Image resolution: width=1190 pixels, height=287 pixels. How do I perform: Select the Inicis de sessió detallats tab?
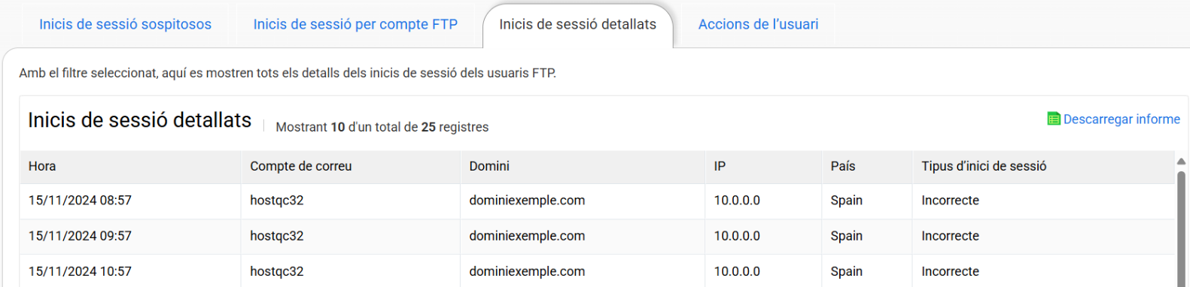tap(578, 24)
